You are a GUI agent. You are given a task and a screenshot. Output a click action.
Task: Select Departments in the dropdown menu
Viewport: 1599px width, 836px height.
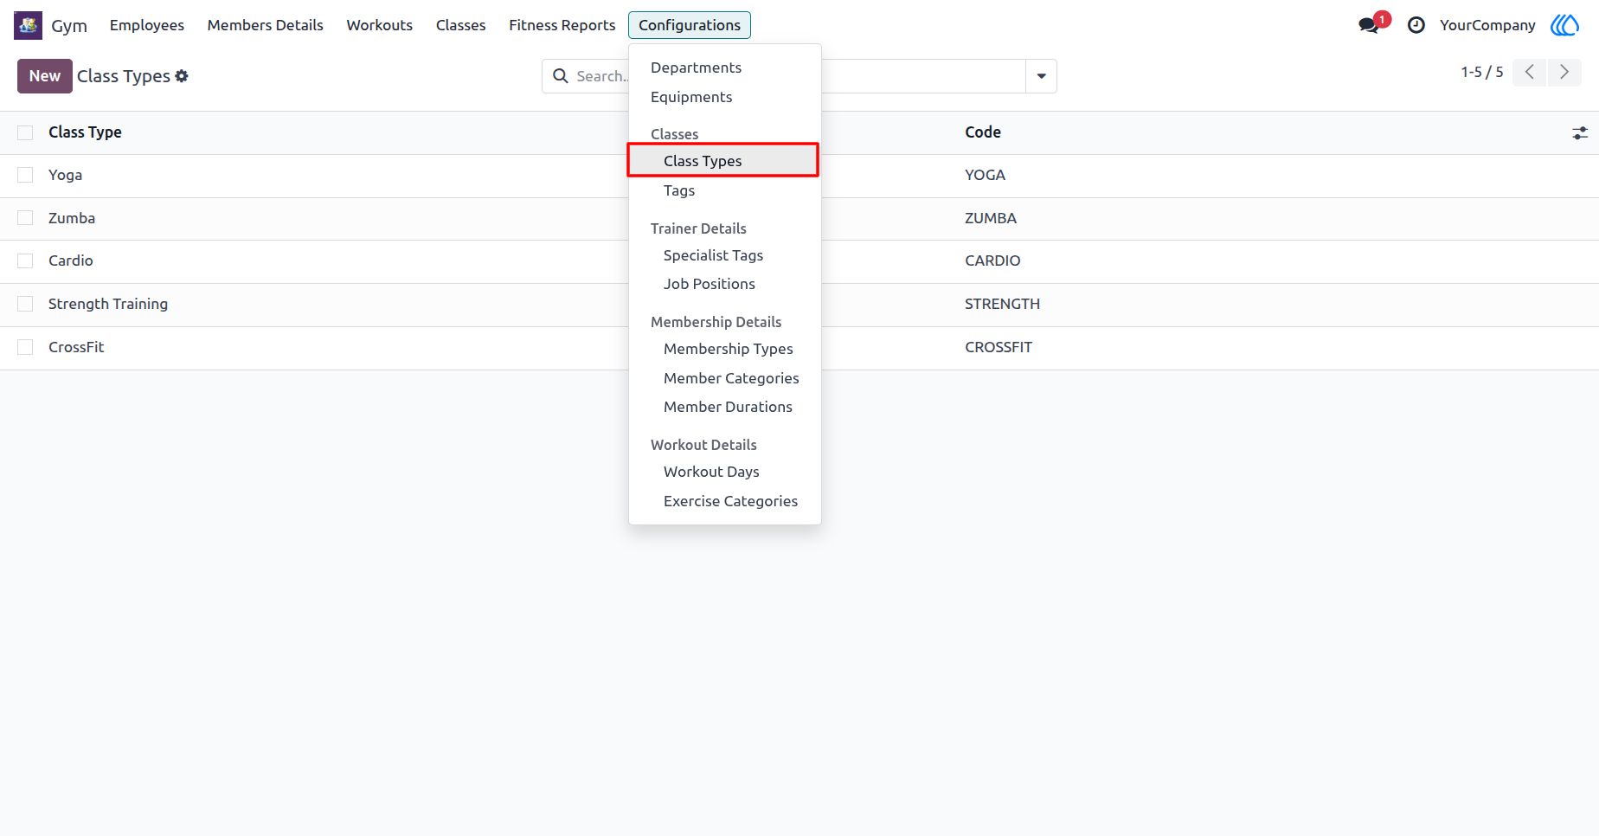coord(725,68)
